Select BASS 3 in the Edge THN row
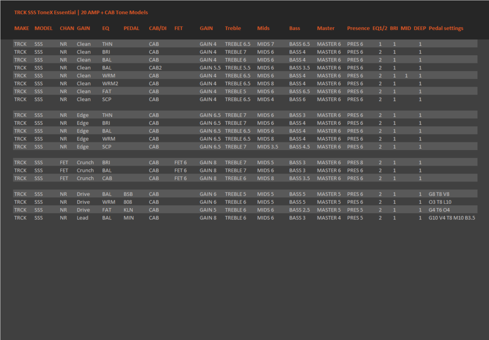Screen dimensions: 489x340 point(297,115)
